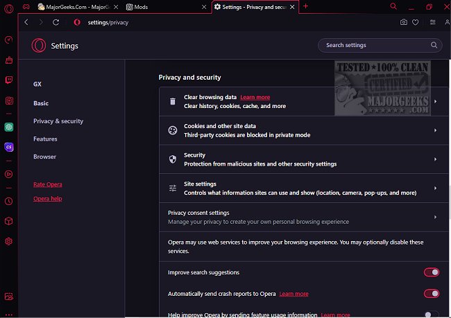Close the MajorGeeks.Com tab
Screen dimensions: 451x318
pyautogui.click(x=116, y=7)
